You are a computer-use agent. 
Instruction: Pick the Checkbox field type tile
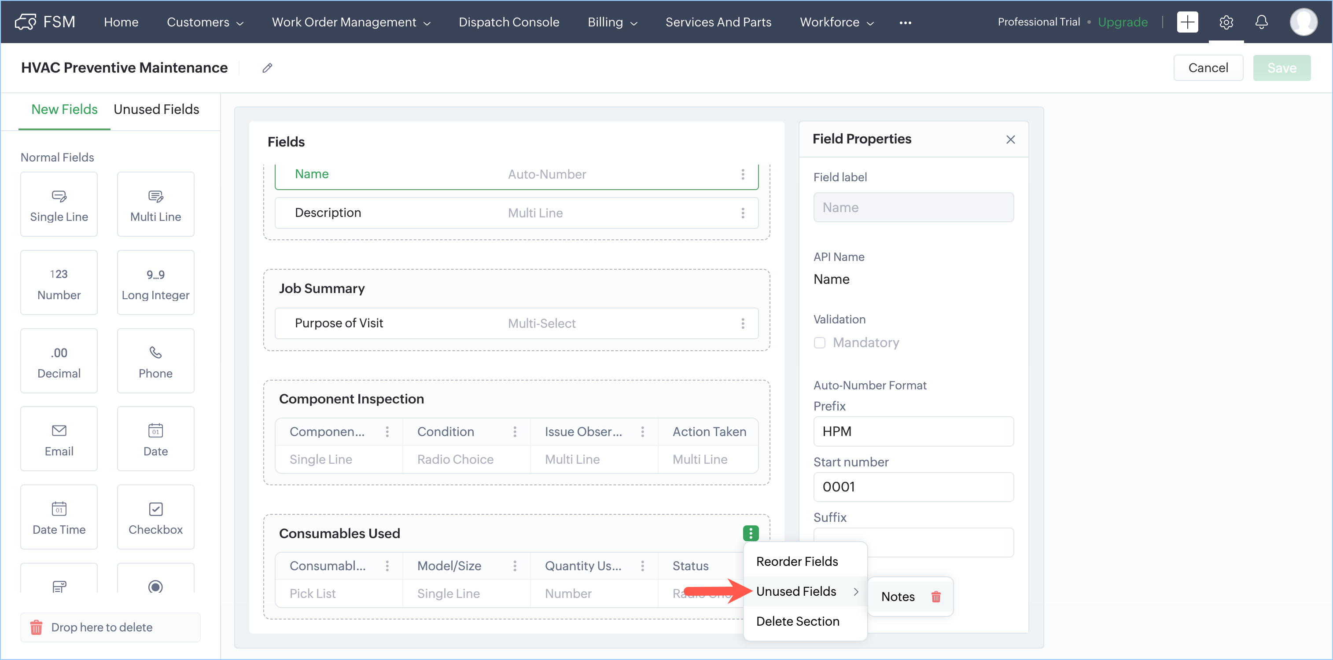coord(155,517)
